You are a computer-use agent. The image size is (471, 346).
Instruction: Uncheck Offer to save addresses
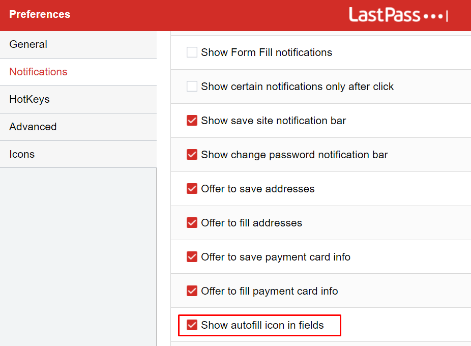[x=192, y=189]
